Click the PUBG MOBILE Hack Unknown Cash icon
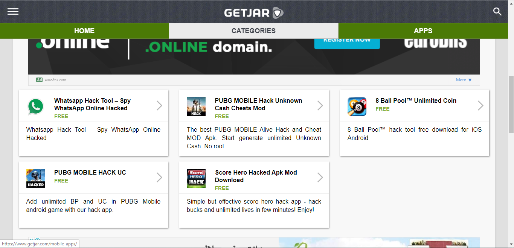The height and width of the screenshot is (248, 514). [196, 107]
